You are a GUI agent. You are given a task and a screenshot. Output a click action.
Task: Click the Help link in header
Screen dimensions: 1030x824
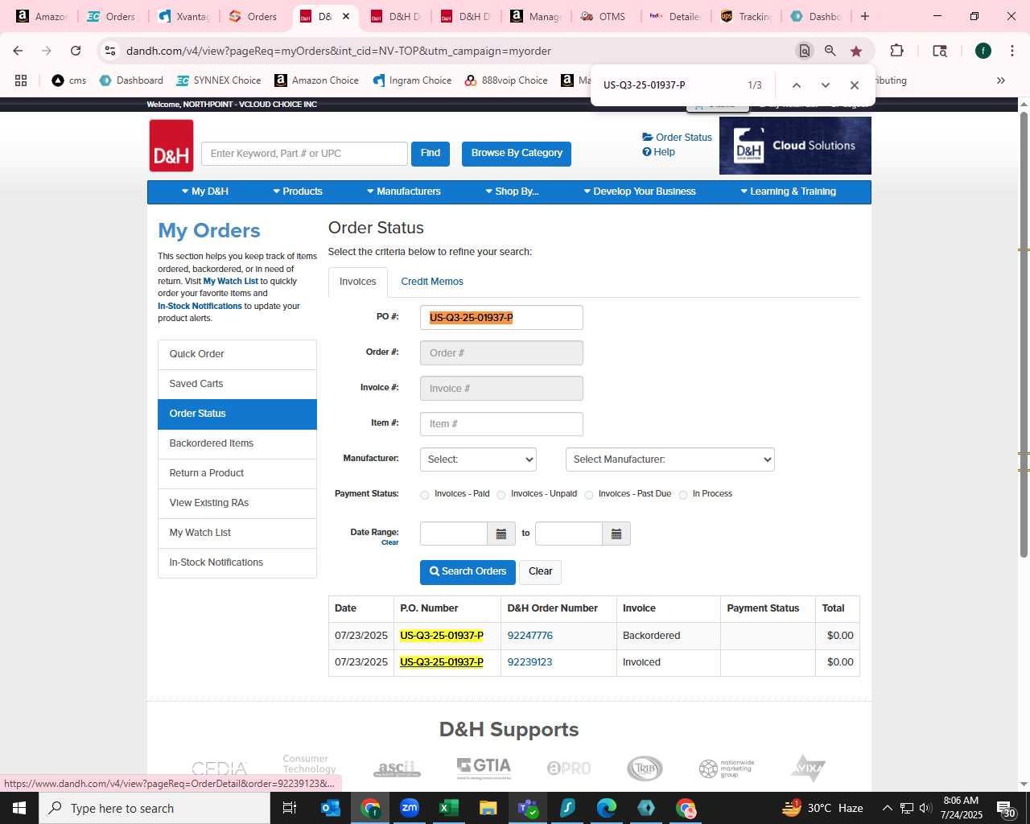click(x=658, y=152)
